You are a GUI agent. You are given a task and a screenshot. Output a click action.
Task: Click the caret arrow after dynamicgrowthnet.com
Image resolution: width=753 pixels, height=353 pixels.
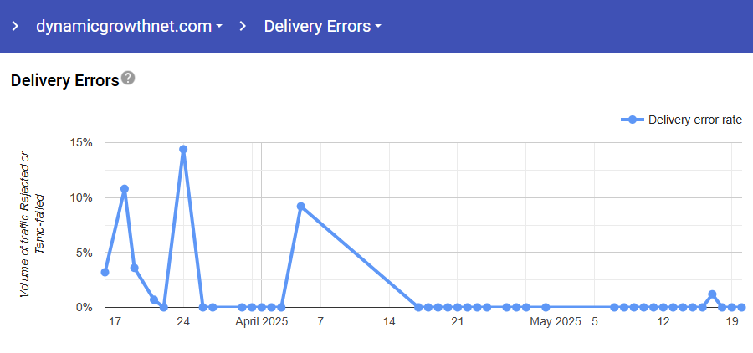pos(219,27)
